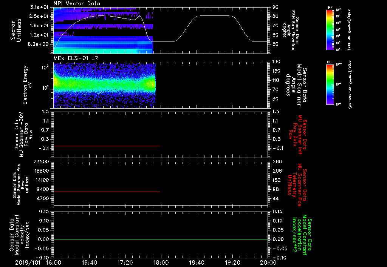Click the 'ergs/(cm**2-sr-sec-eV)' units label
Screen dimensions: 387x267
[350, 84]
